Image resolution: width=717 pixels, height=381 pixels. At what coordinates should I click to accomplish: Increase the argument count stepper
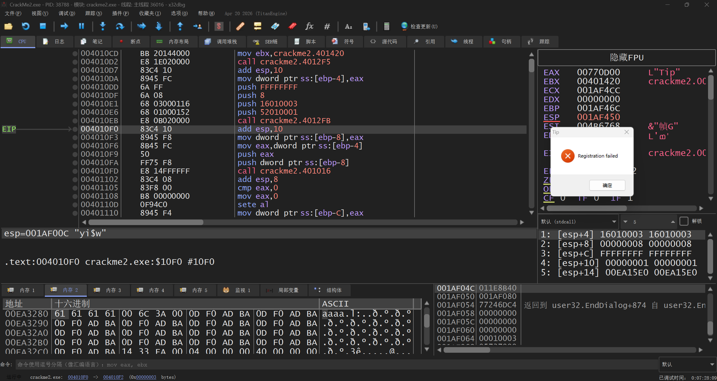click(x=673, y=222)
